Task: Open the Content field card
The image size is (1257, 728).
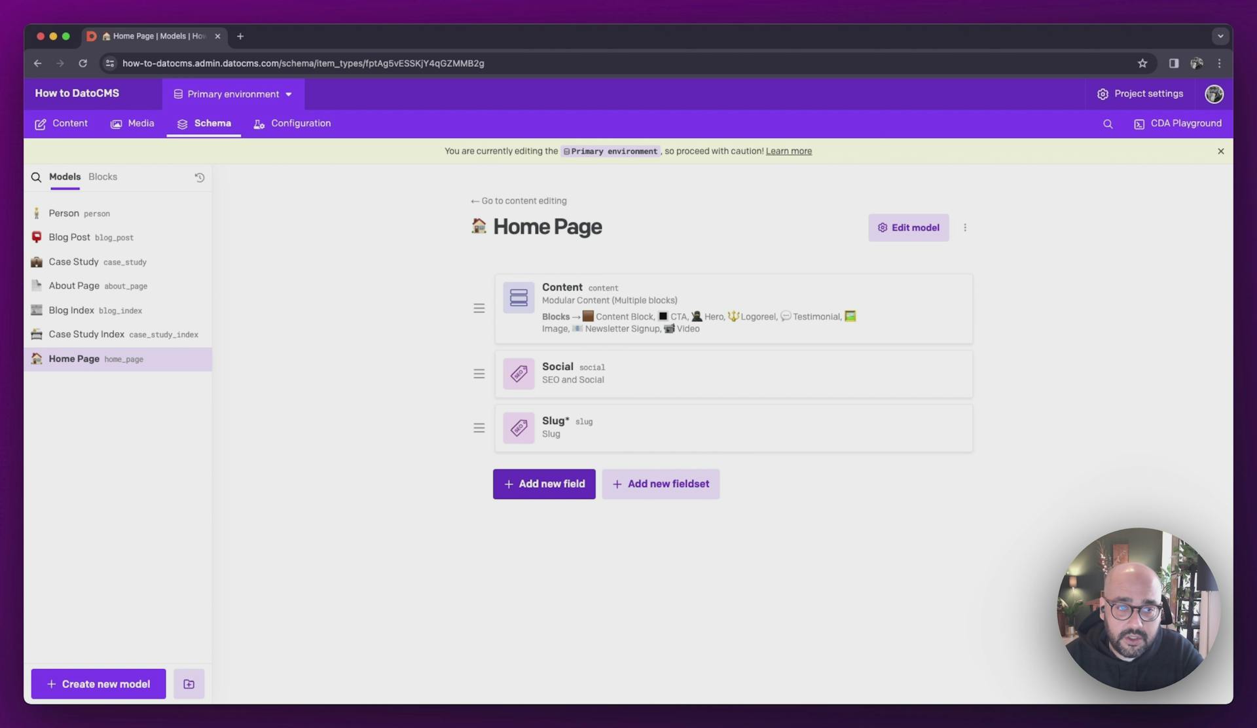Action: click(733, 309)
